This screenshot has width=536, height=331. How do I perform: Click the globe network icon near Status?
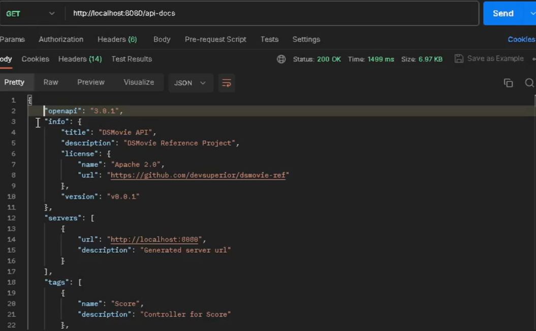click(x=281, y=59)
